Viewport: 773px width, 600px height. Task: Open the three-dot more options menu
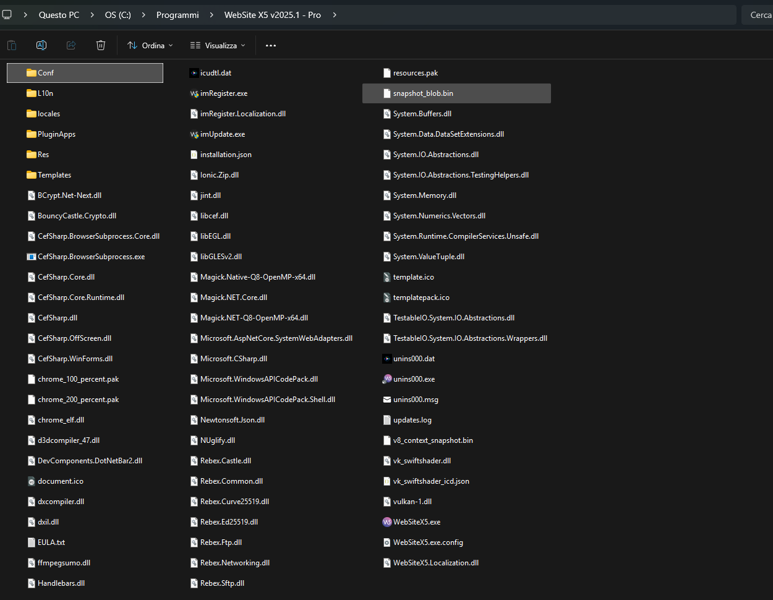coord(271,45)
